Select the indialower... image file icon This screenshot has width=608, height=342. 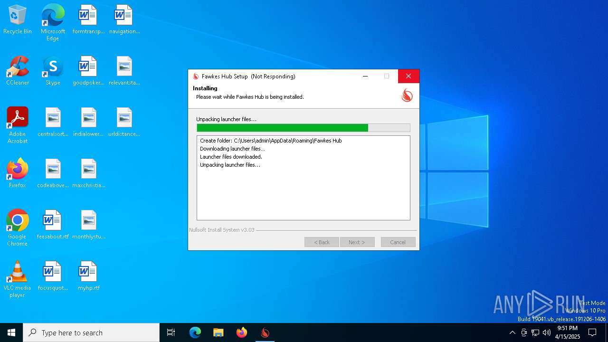point(88,123)
